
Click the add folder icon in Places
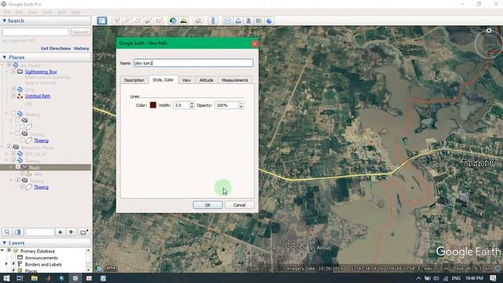pyautogui.click(x=83, y=232)
